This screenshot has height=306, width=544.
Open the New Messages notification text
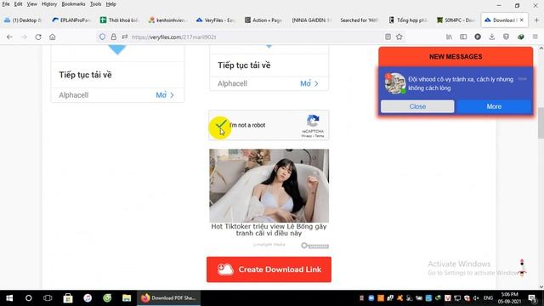click(461, 83)
